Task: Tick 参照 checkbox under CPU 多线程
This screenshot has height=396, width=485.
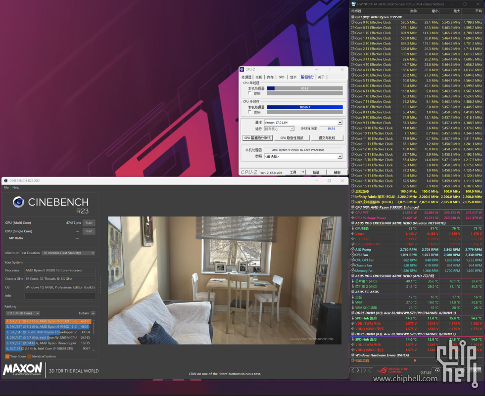Action: pos(249,112)
